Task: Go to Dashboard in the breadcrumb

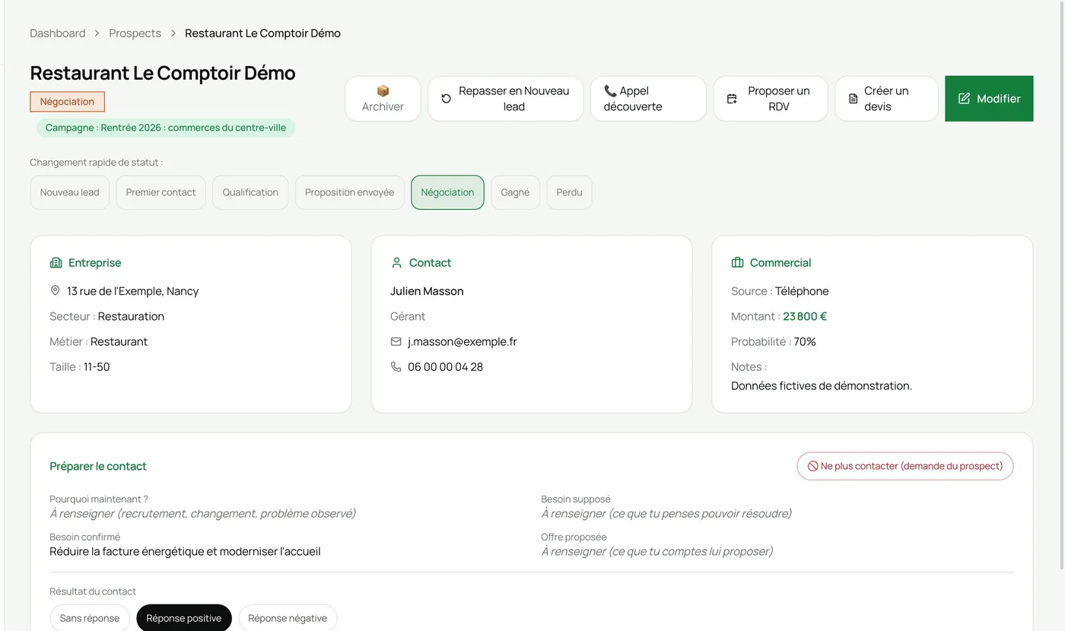Action: click(x=58, y=33)
